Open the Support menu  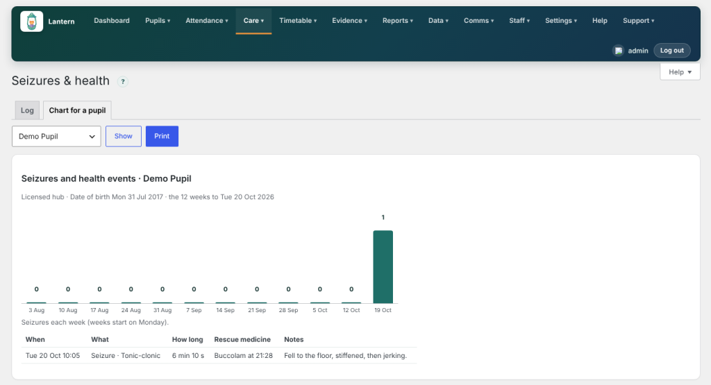click(x=639, y=21)
